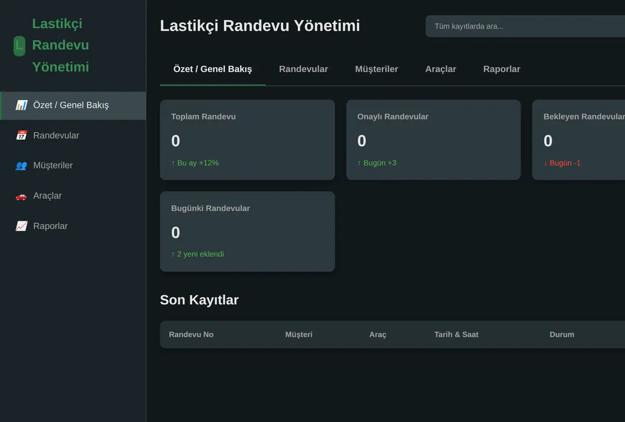The width and height of the screenshot is (625, 422).
Task: Switch to the Müşteriler tab
Action: tap(377, 69)
